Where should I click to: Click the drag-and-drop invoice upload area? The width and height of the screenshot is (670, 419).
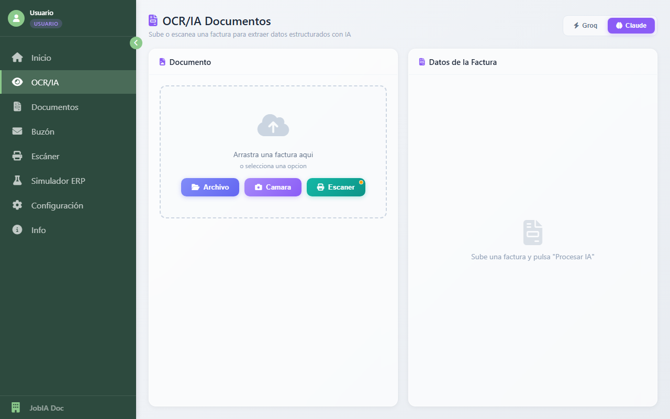(273, 152)
